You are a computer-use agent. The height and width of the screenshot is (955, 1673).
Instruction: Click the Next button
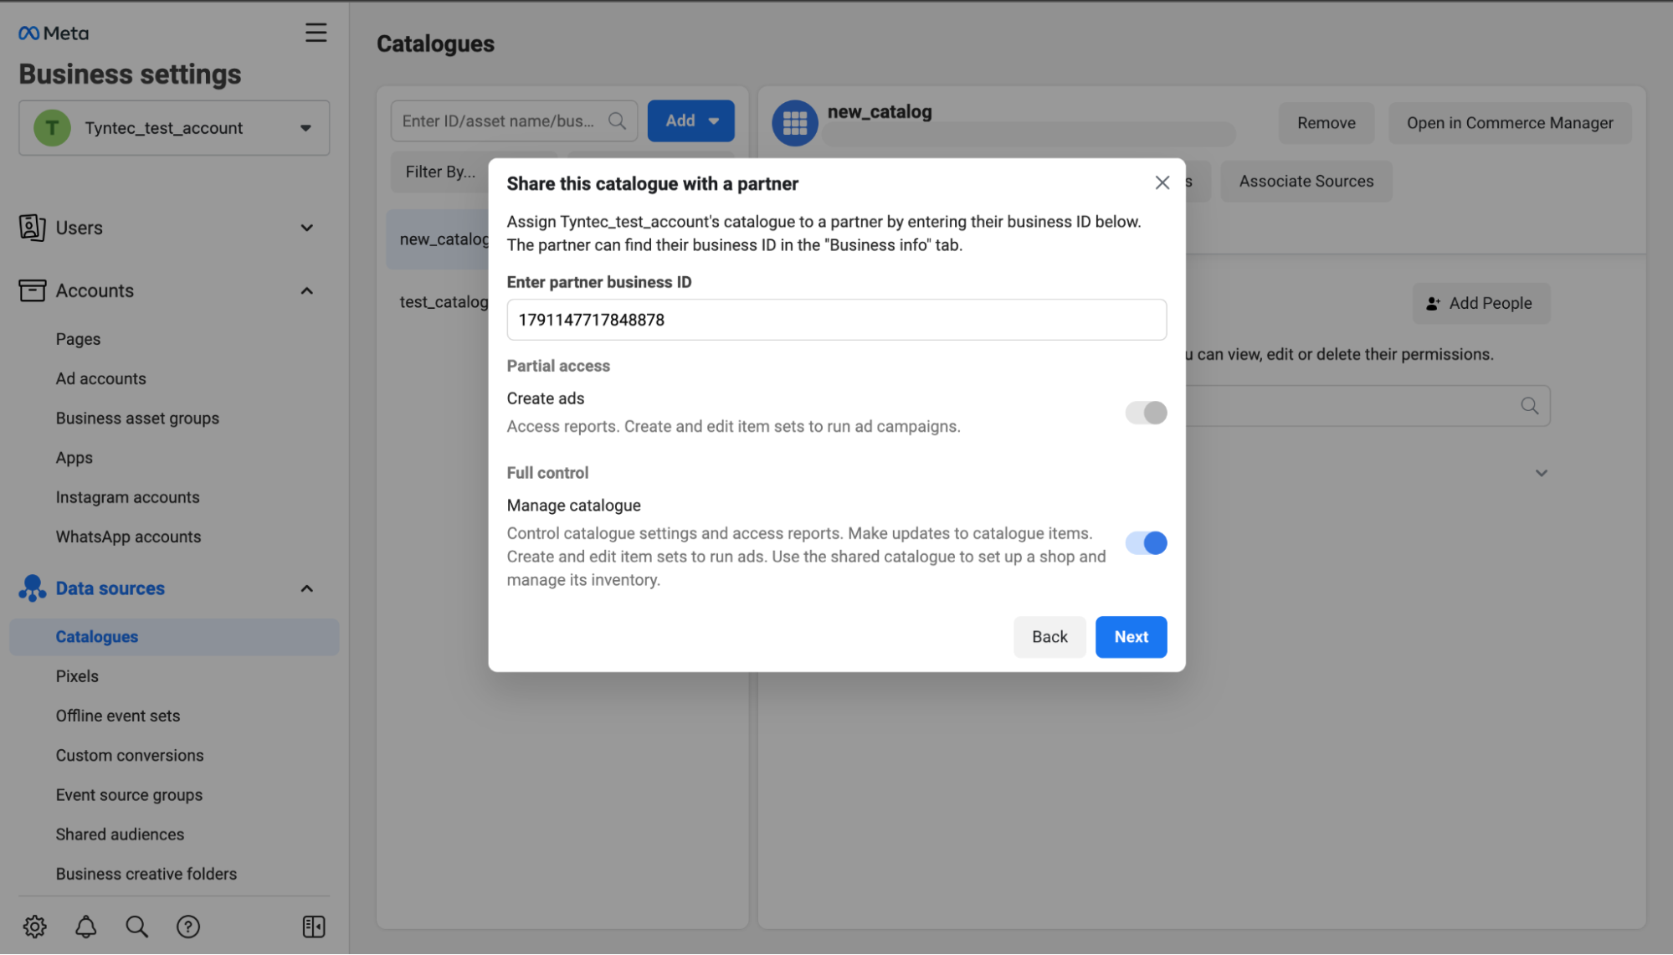(1131, 637)
